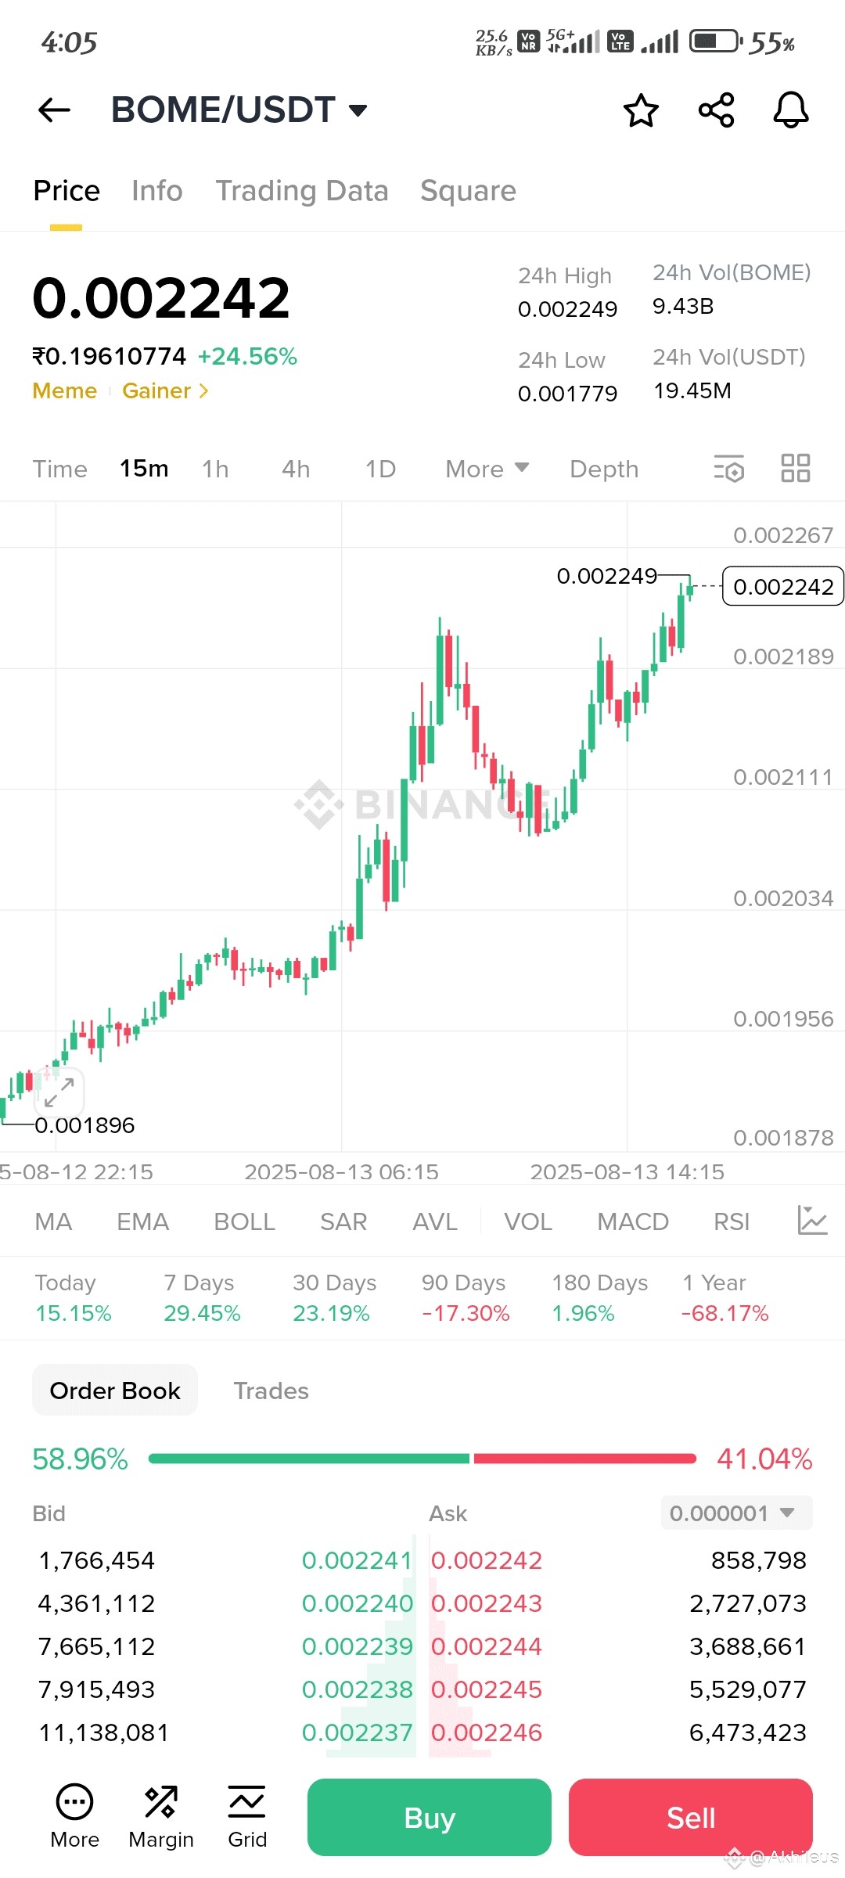Change order book precision 0.000001 dropdown

coord(736,1513)
